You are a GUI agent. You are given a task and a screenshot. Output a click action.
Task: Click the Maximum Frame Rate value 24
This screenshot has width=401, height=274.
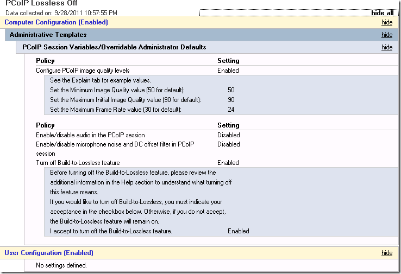point(231,109)
